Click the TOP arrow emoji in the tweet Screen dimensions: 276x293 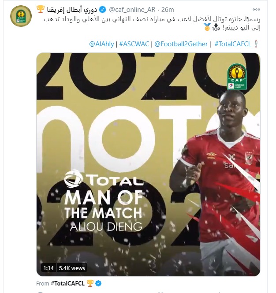coord(216,27)
